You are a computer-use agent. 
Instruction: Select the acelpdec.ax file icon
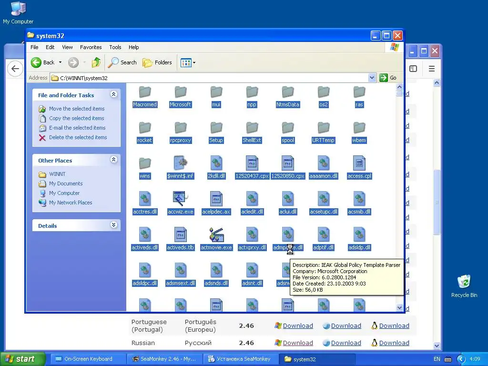pyautogui.click(x=216, y=199)
